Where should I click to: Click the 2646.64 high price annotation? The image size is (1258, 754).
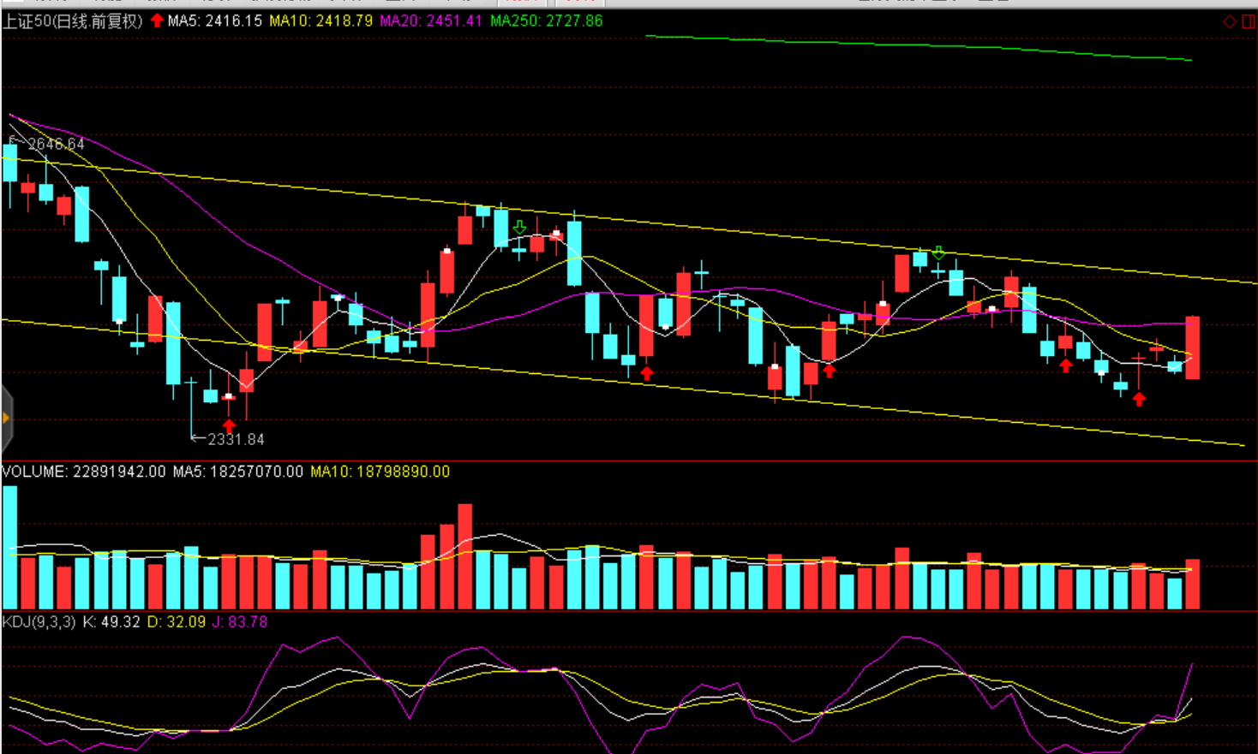[56, 144]
